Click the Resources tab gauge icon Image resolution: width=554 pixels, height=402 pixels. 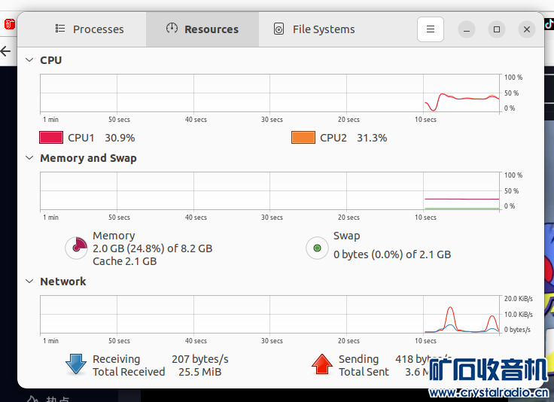point(172,29)
